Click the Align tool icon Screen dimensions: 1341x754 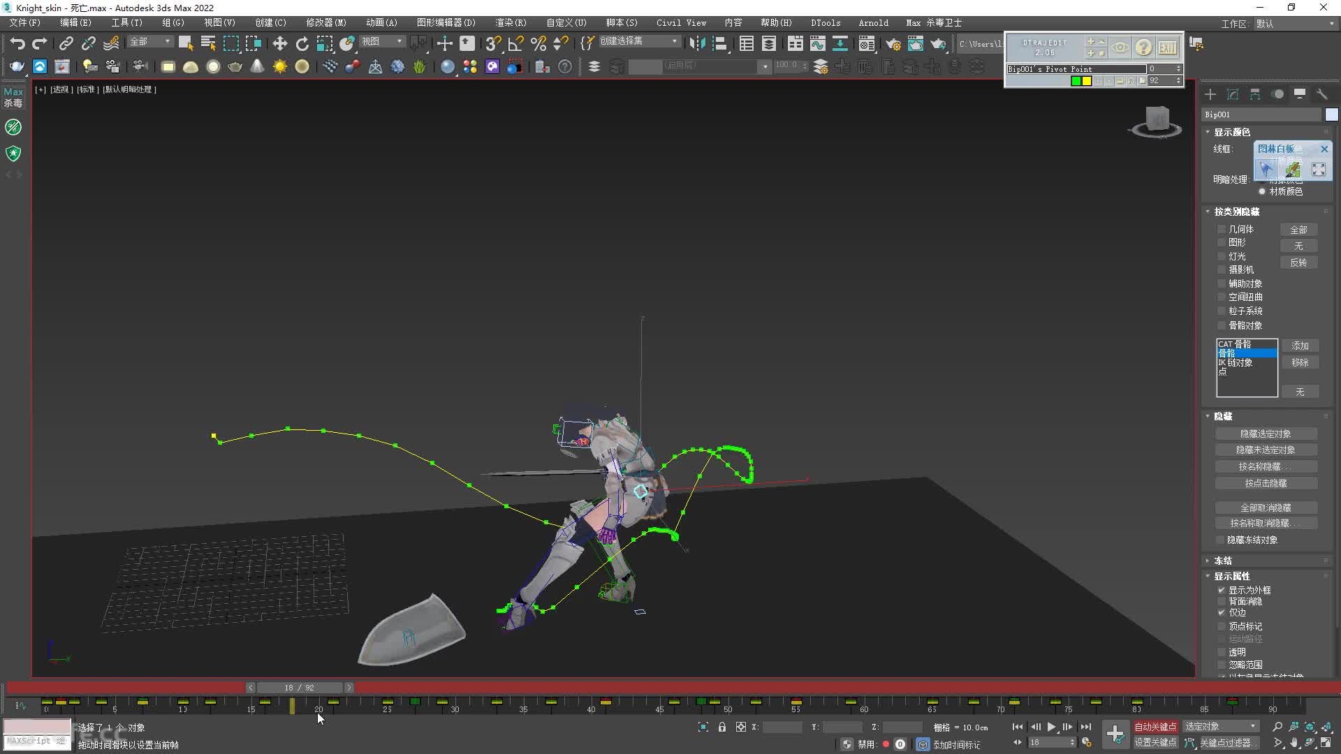pos(719,43)
